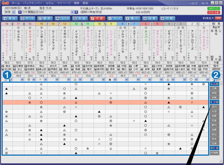
Task: Toggle the first blue tipster label in list
Action: point(214,84)
